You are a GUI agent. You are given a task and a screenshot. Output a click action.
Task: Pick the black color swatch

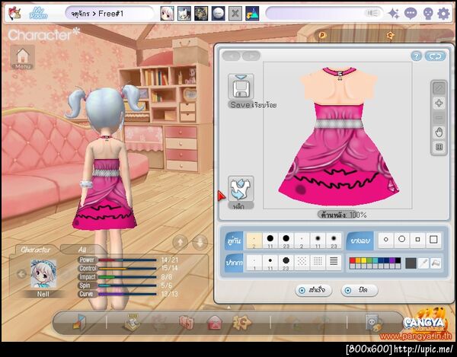398,260
